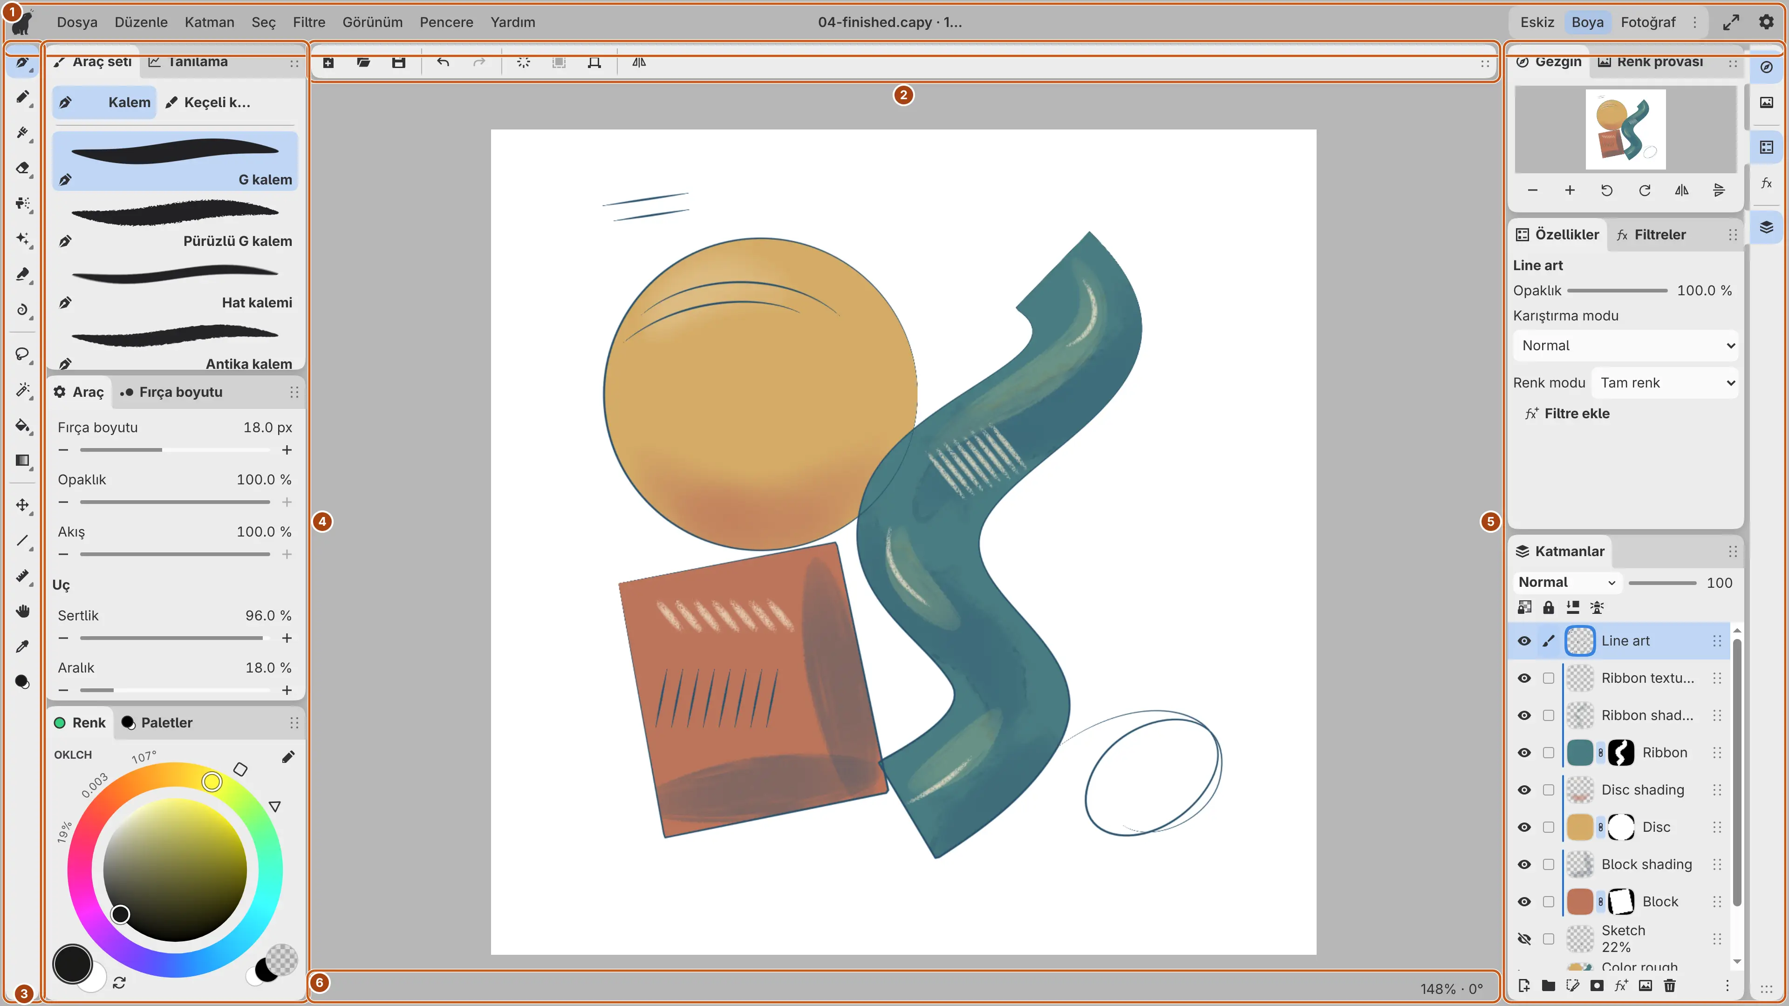Swap foreground and background colors

coord(119,982)
